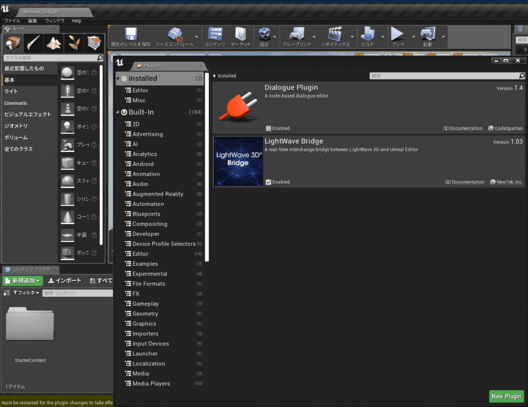Click the Add New (新規追加) button
Screen dimensions: 528x407
(23, 280)
